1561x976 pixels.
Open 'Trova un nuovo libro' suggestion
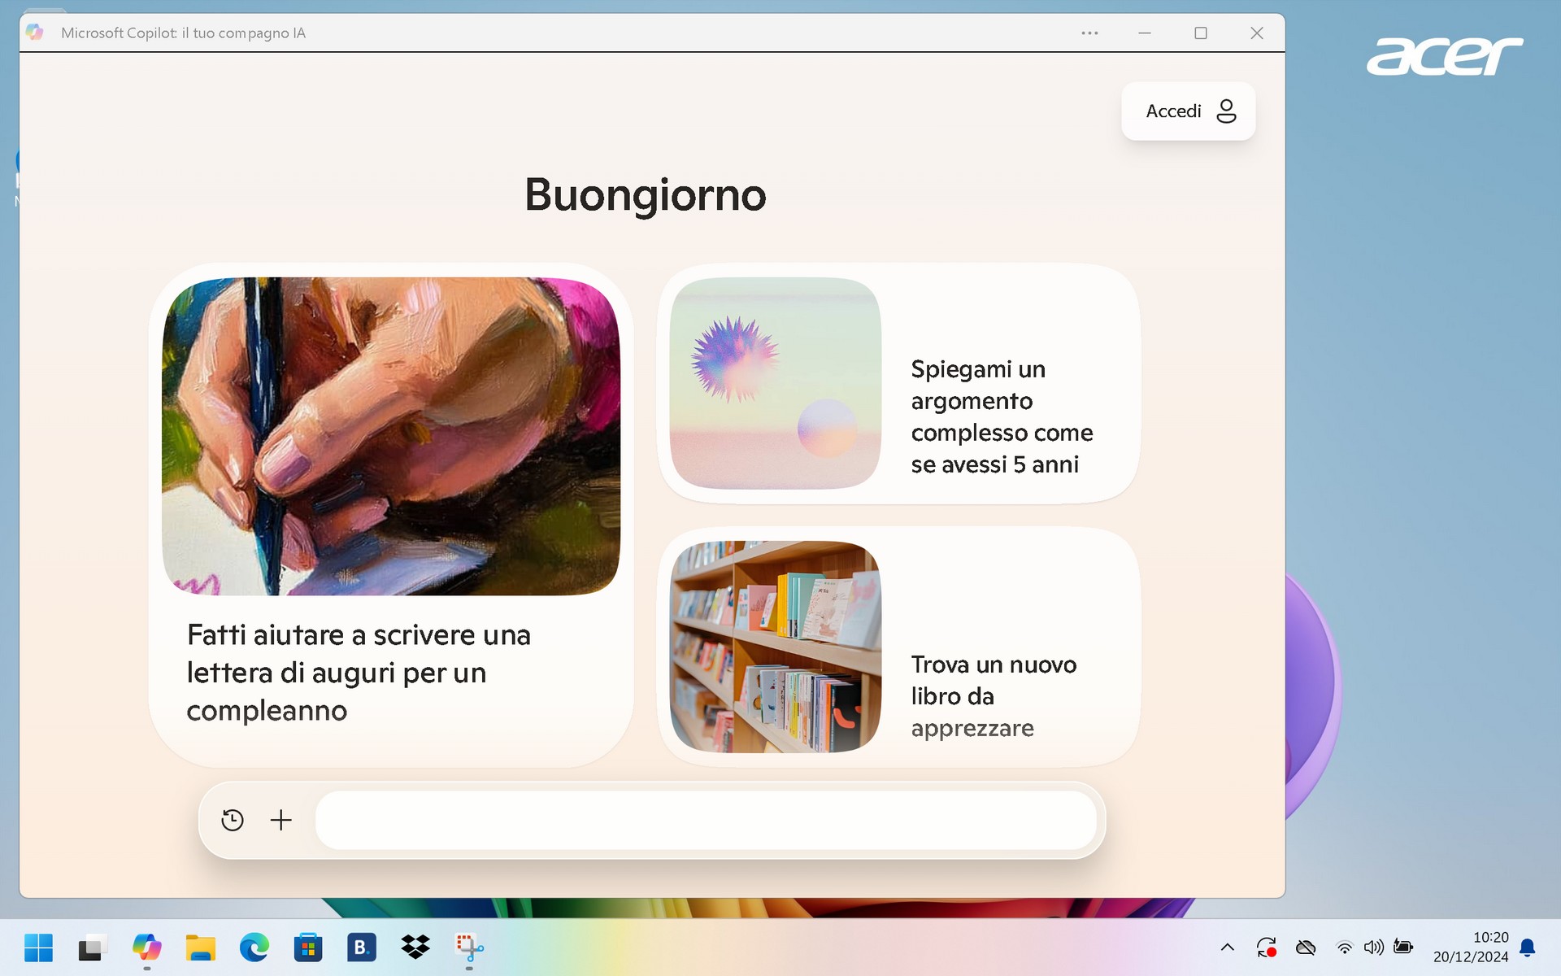click(x=993, y=695)
